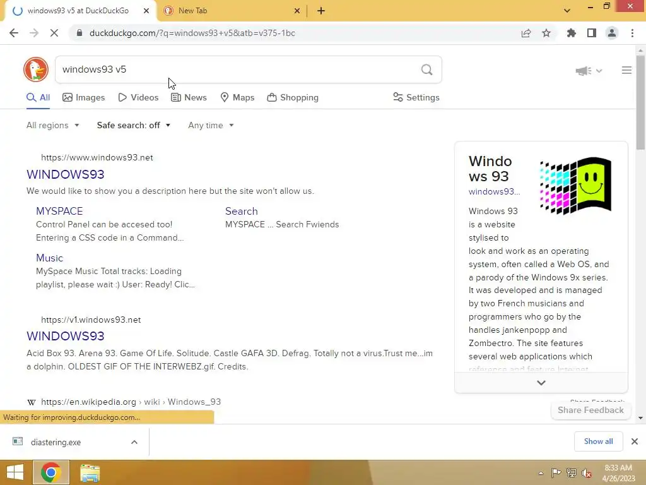Open the extensions puzzle icon

pos(571,33)
